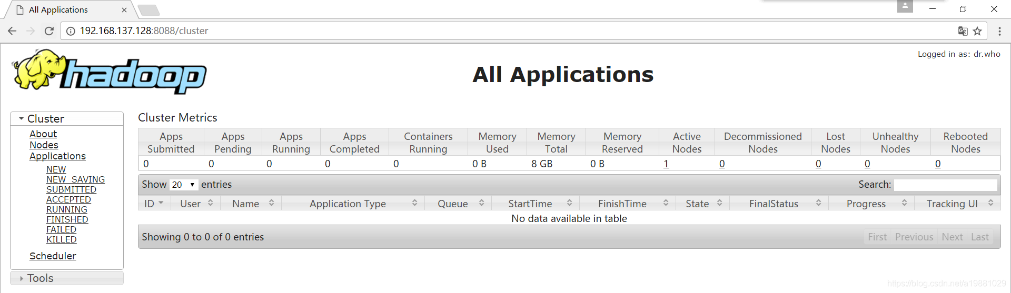Click the First pagination button
The width and height of the screenshot is (1011, 293).
click(x=877, y=237)
